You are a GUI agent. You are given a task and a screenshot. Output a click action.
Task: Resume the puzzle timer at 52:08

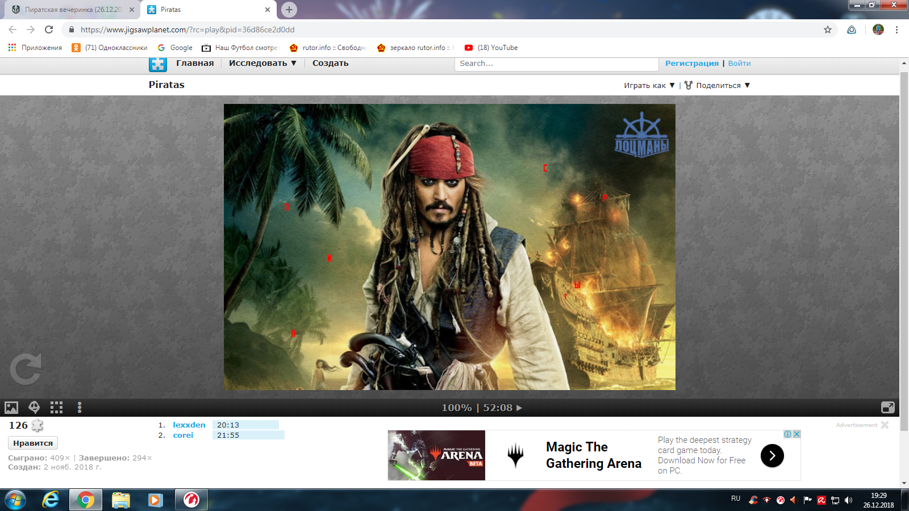(519, 408)
